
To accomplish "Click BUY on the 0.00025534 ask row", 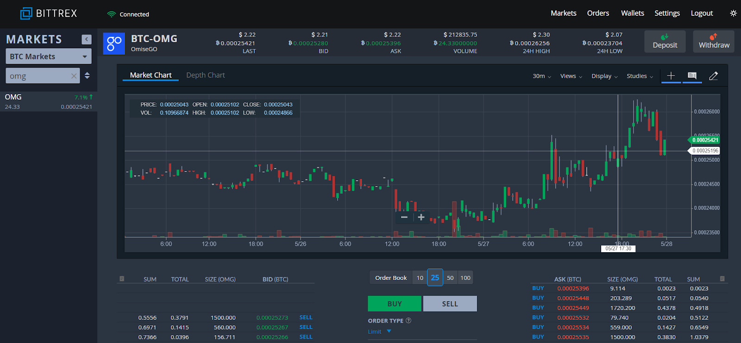I will pos(538,327).
